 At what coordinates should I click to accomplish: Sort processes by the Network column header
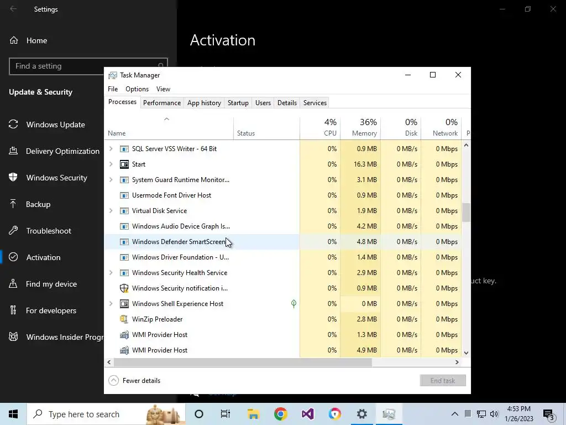click(x=442, y=128)
